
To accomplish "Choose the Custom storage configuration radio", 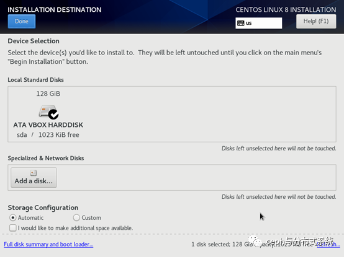I will [76, 217].
